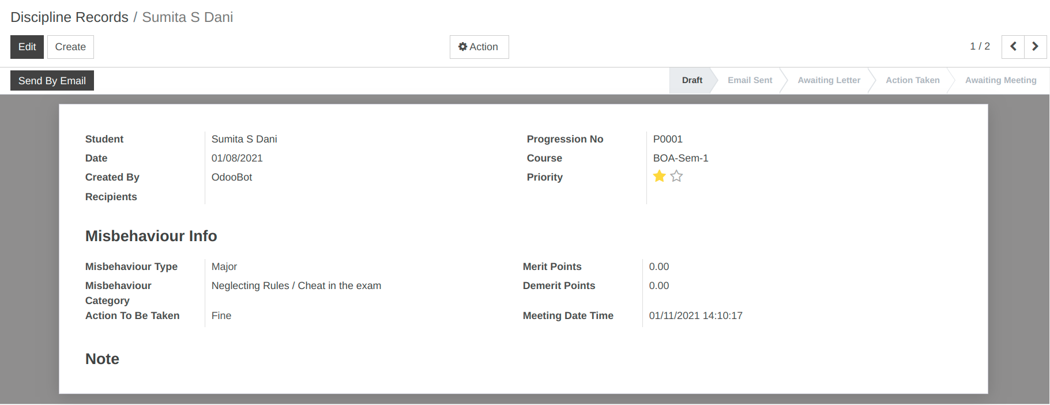This screenshot has width=1050, height=405.
Task: Select the Awaiting Letter status stage
Action: [829, 80]
